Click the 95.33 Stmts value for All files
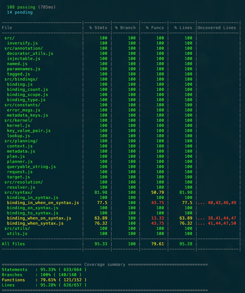 click(101, 244)
